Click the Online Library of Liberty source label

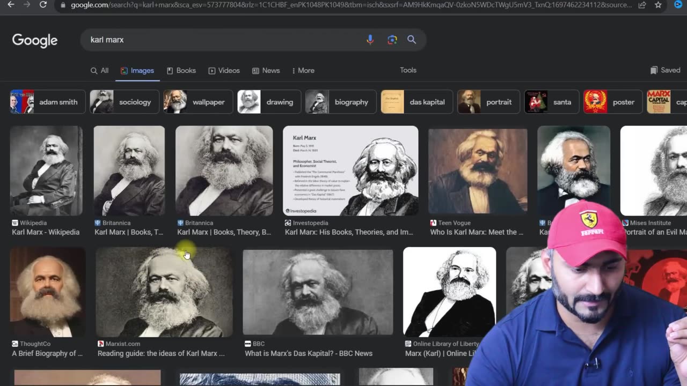click(445, 344)
